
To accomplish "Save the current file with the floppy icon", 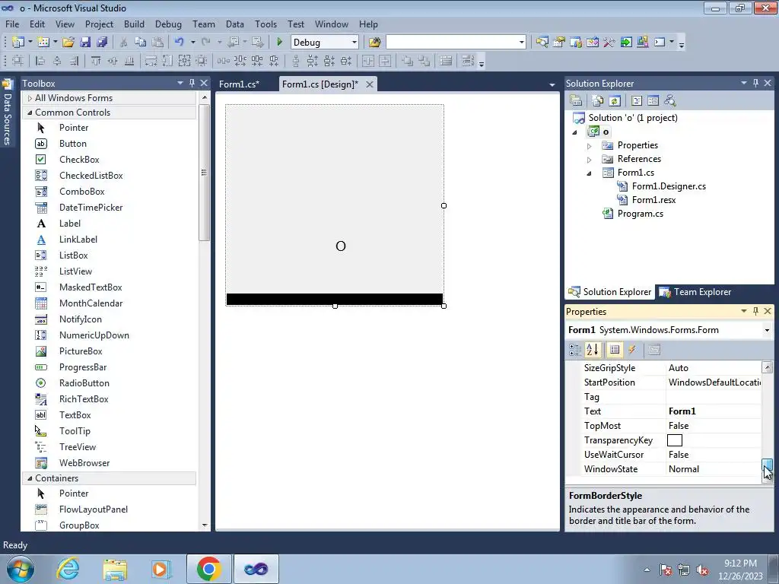I will coord(85,43).
